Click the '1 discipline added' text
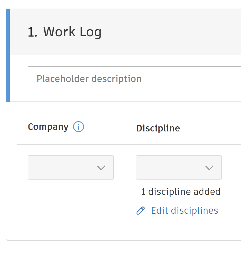 coord(180,192)
